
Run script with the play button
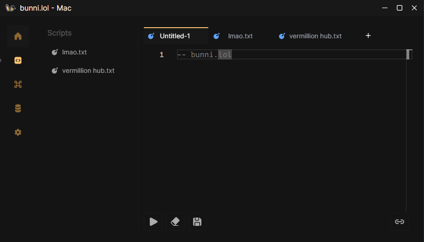(x=153, y=222)
